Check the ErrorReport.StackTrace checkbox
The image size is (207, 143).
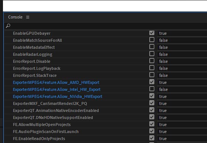click(x=152, y=75)
